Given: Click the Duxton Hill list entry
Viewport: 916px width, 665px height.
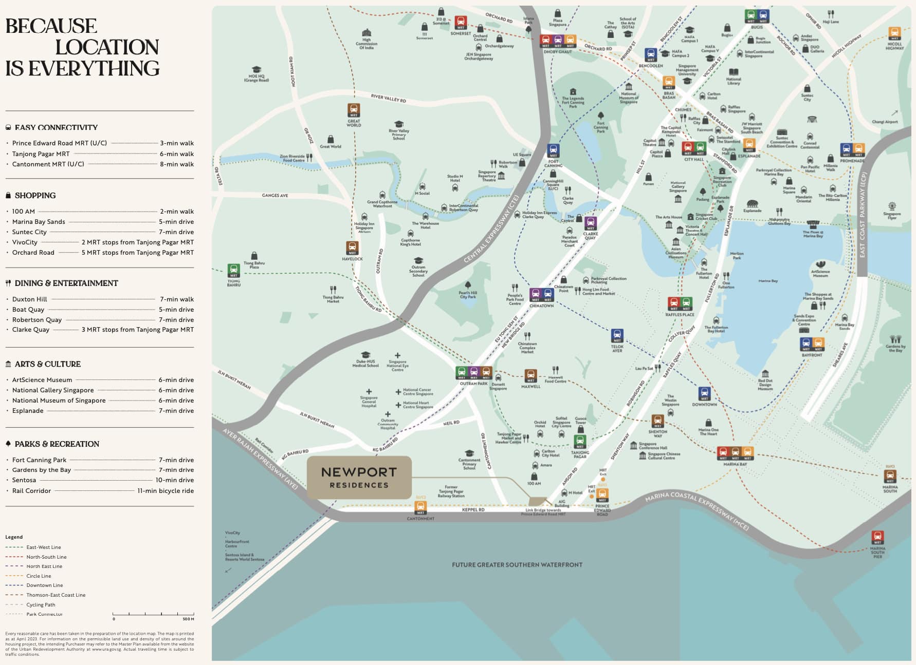Looking at the screenshot, I should (x=100, y=299).
